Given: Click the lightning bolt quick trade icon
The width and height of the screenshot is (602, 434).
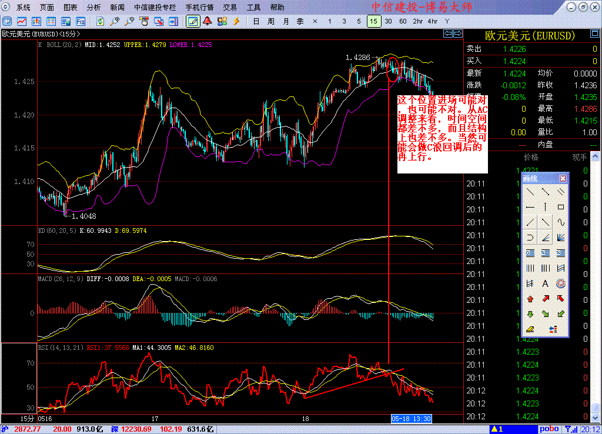Looking at the screenshot, I should pos(236,22).
